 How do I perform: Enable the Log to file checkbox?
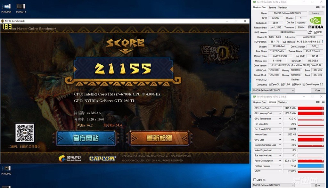(255, 180)
